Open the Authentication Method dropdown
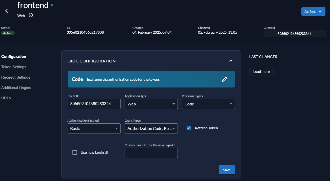The width and height of the screenshot is (330, 181). [94, 128]
